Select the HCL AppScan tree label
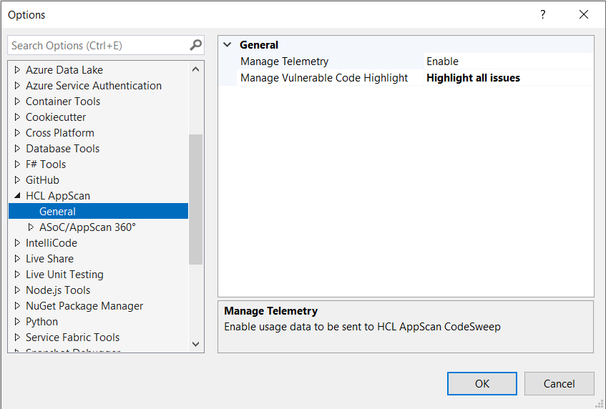This screenshot has width=606, height=409. pos(58,196)
